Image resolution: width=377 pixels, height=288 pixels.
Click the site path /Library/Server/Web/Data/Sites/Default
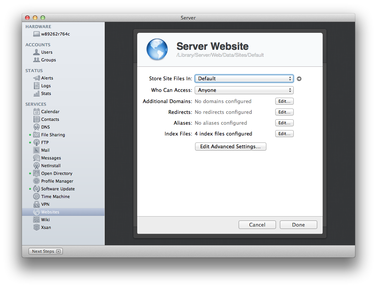coord(220,55)
